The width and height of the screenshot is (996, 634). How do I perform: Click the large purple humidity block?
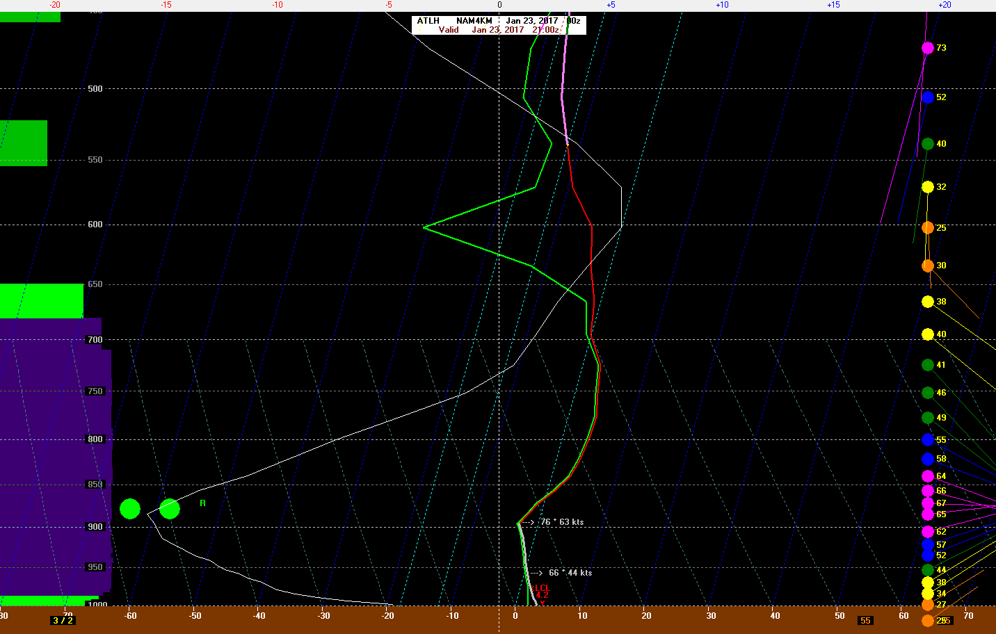click(54, 459)
